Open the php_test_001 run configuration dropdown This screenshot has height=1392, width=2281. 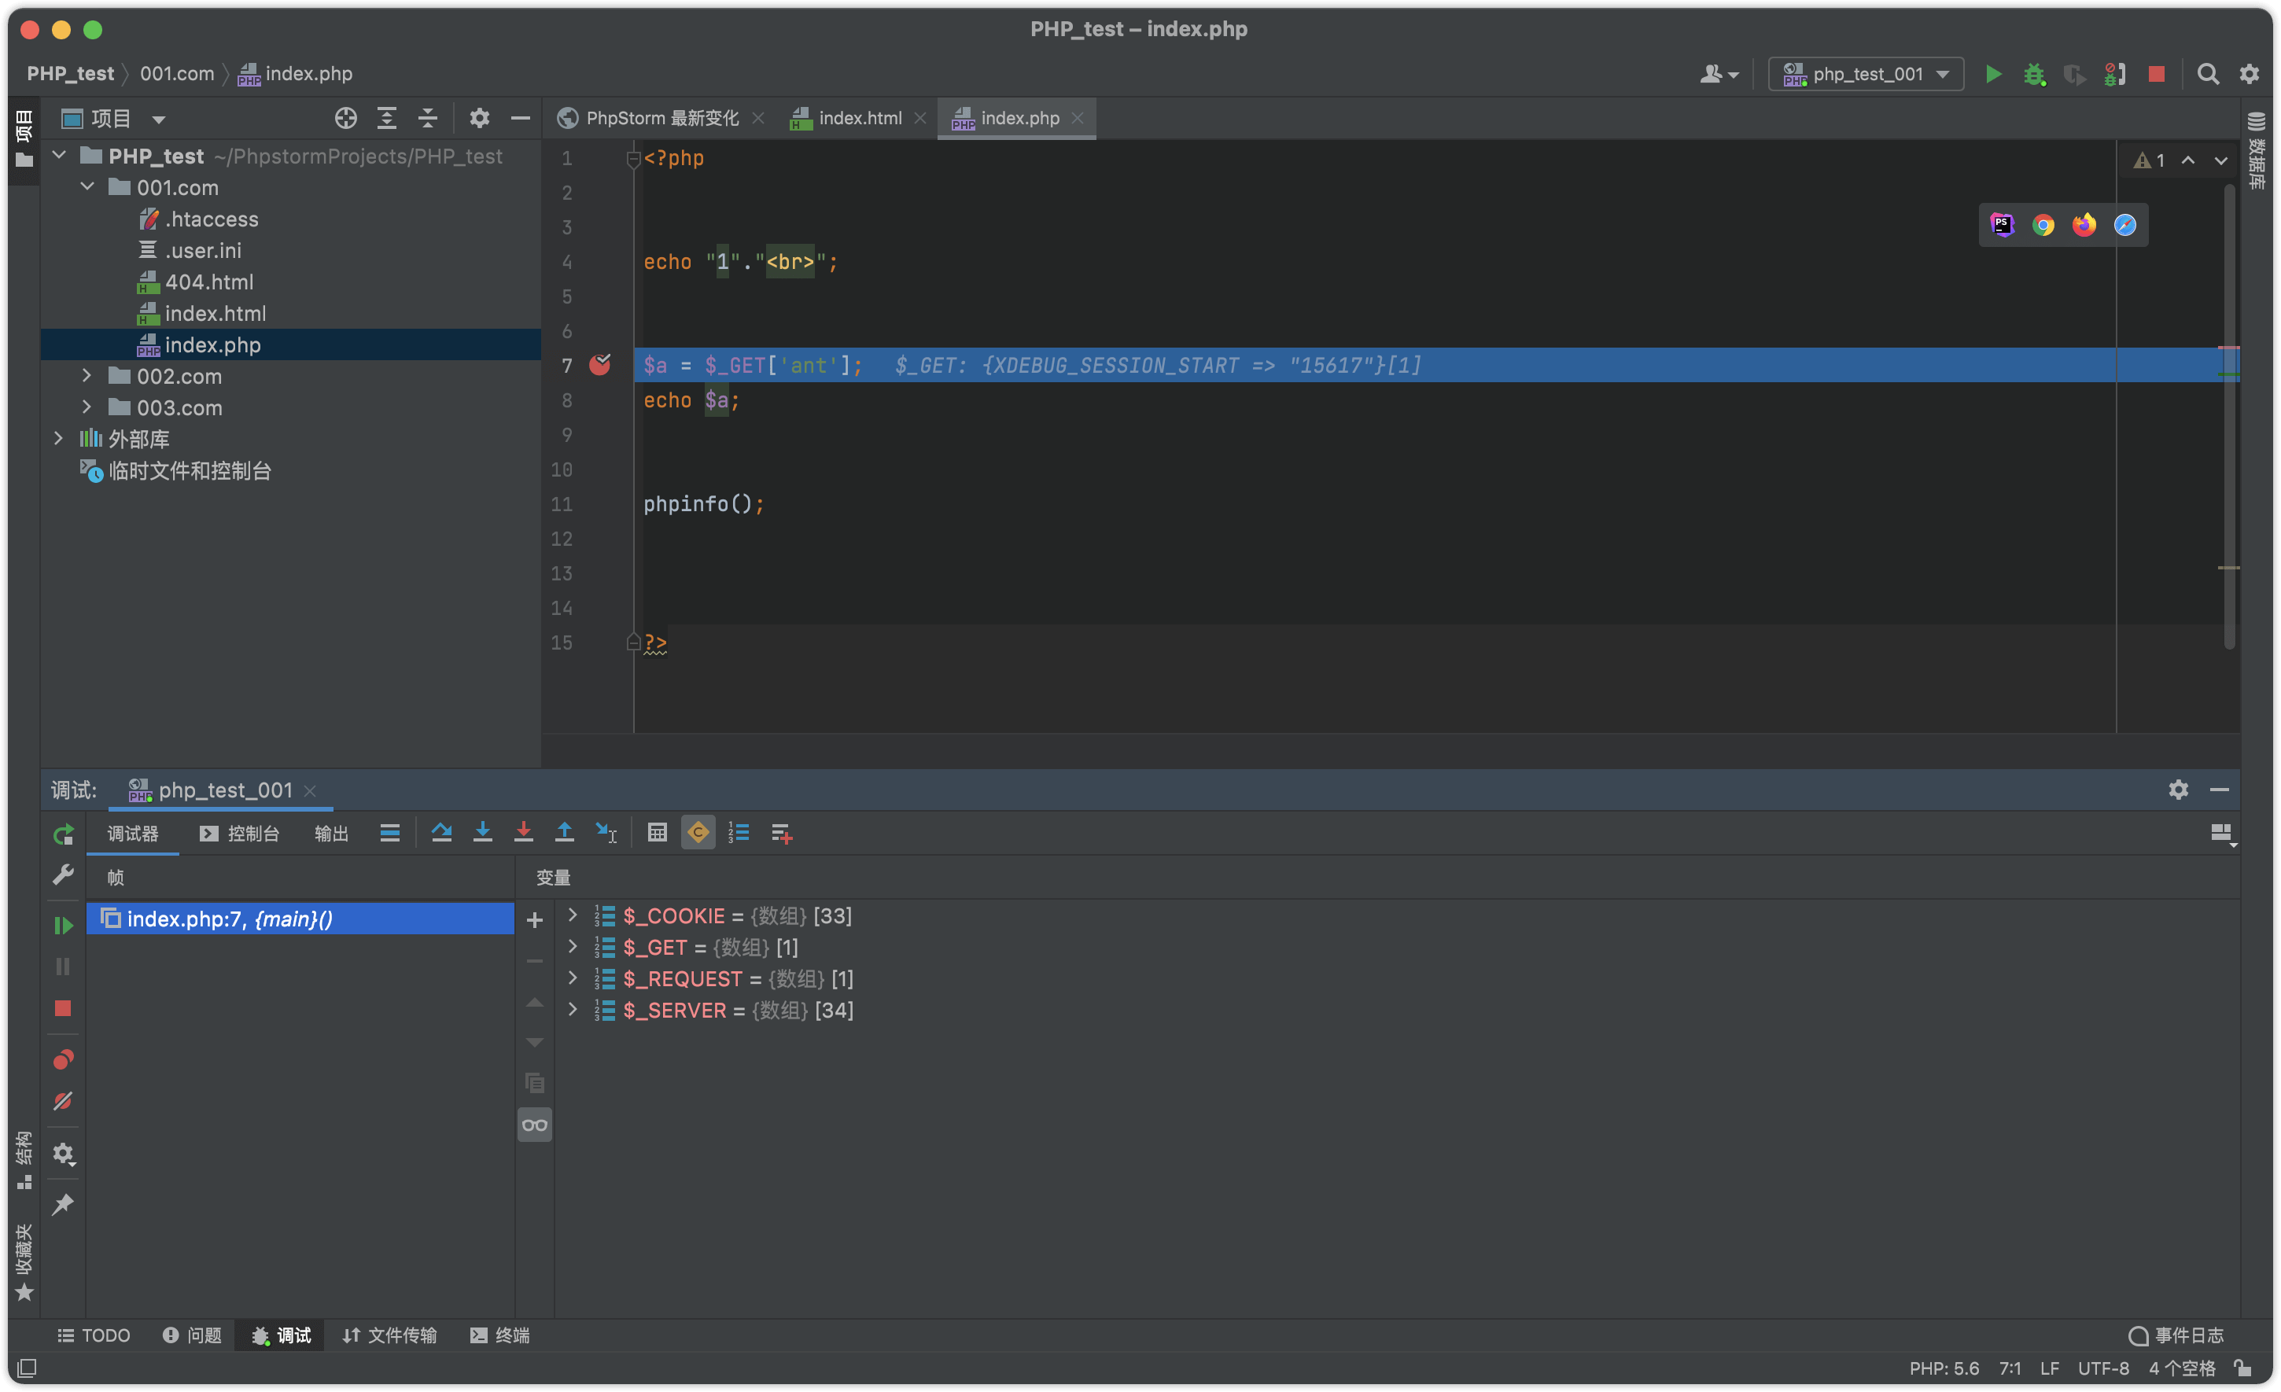(1866, 74)
